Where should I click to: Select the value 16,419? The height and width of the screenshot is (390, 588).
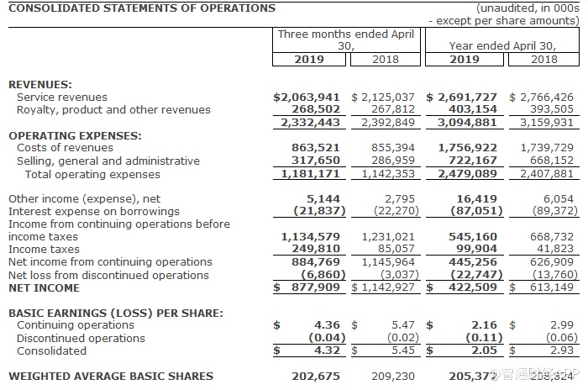point(476,199)
